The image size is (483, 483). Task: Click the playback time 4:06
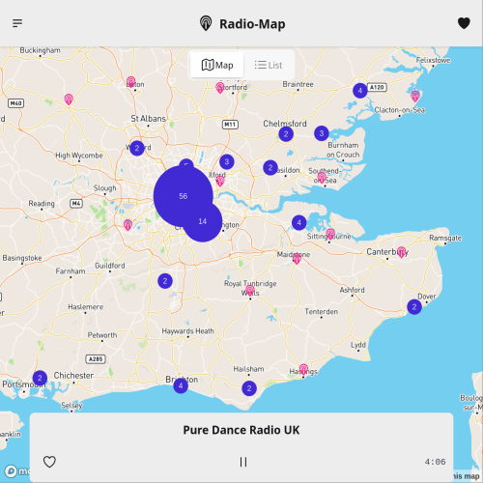coord(435,462)
